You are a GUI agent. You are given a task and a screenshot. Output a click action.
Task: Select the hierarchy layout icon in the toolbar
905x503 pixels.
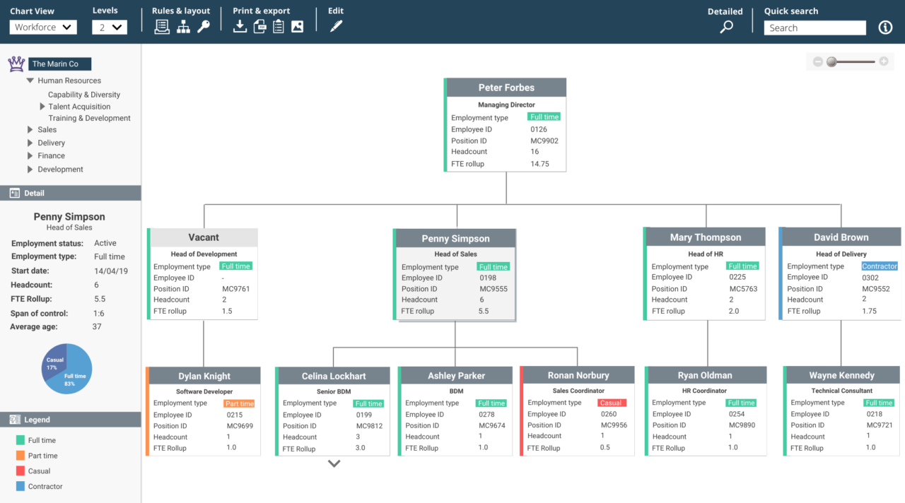click(x=183, y=25)
